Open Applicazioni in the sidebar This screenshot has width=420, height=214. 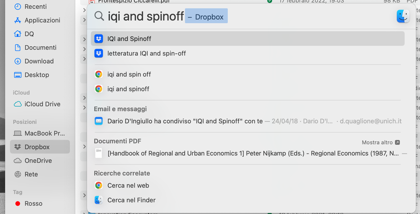coord(42,20)
